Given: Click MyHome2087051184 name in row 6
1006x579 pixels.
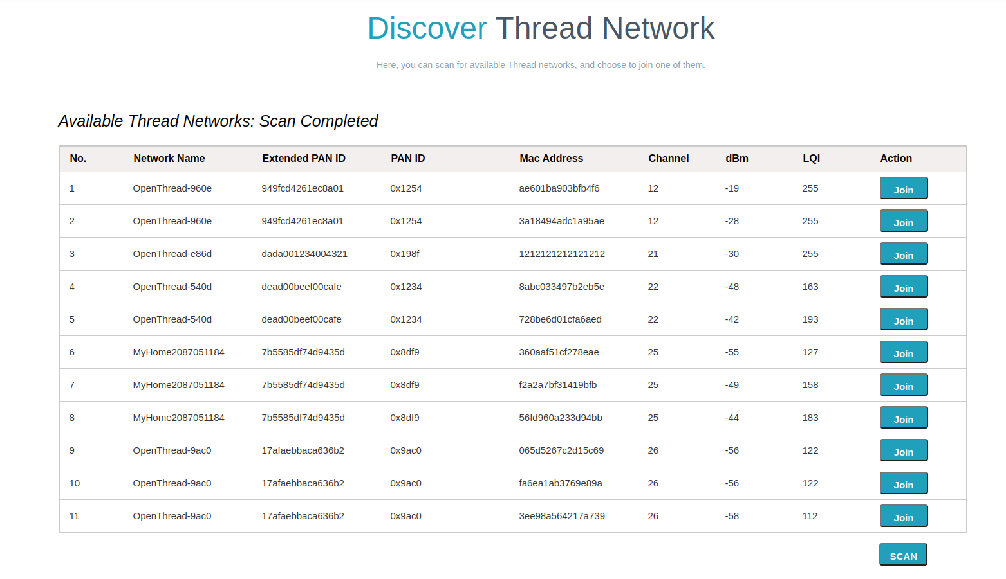Looking at the screenshot, I should click(179, 352).
